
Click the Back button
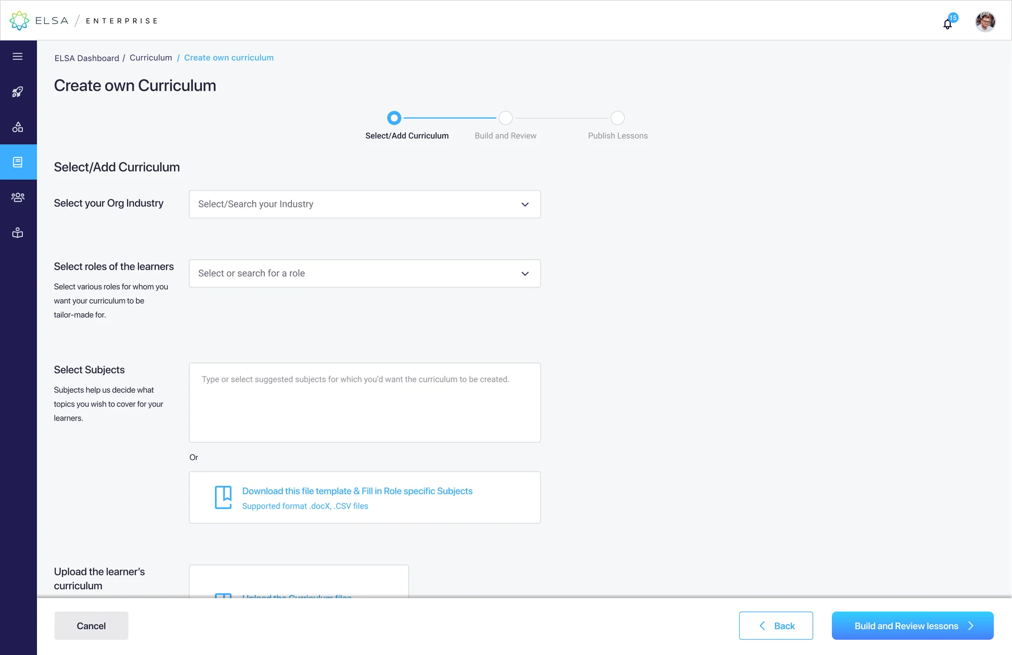[776, 626]
